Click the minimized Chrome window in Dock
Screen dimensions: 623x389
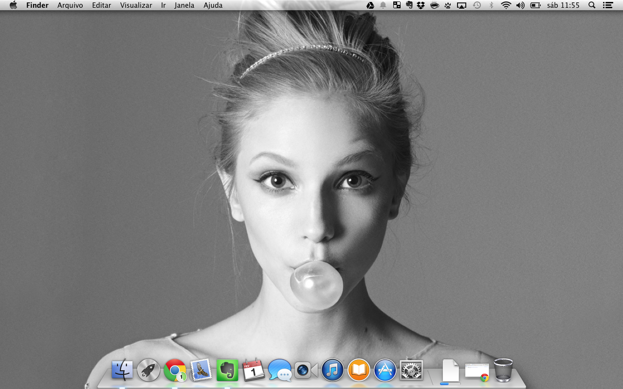point(477,371)
